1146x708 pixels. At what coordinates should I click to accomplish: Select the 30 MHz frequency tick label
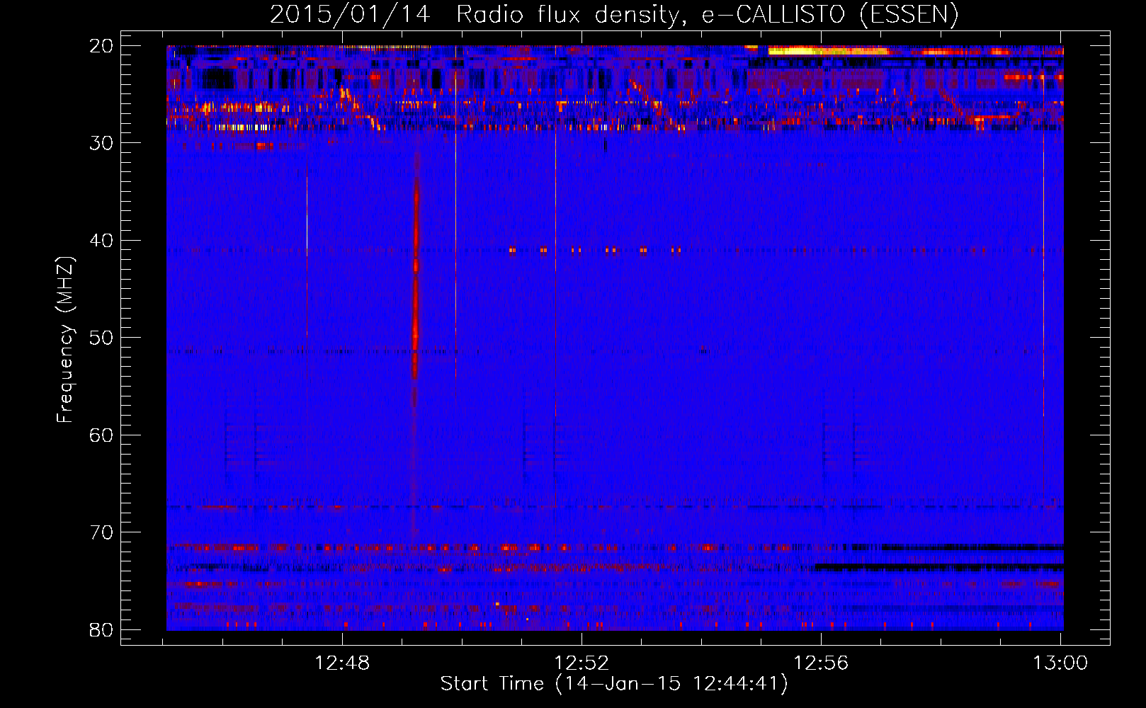[x=102, y=143]
